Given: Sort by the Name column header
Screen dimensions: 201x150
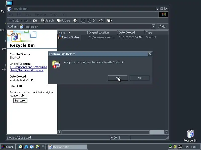Looking at the screenshot, I should coord(72,32).
